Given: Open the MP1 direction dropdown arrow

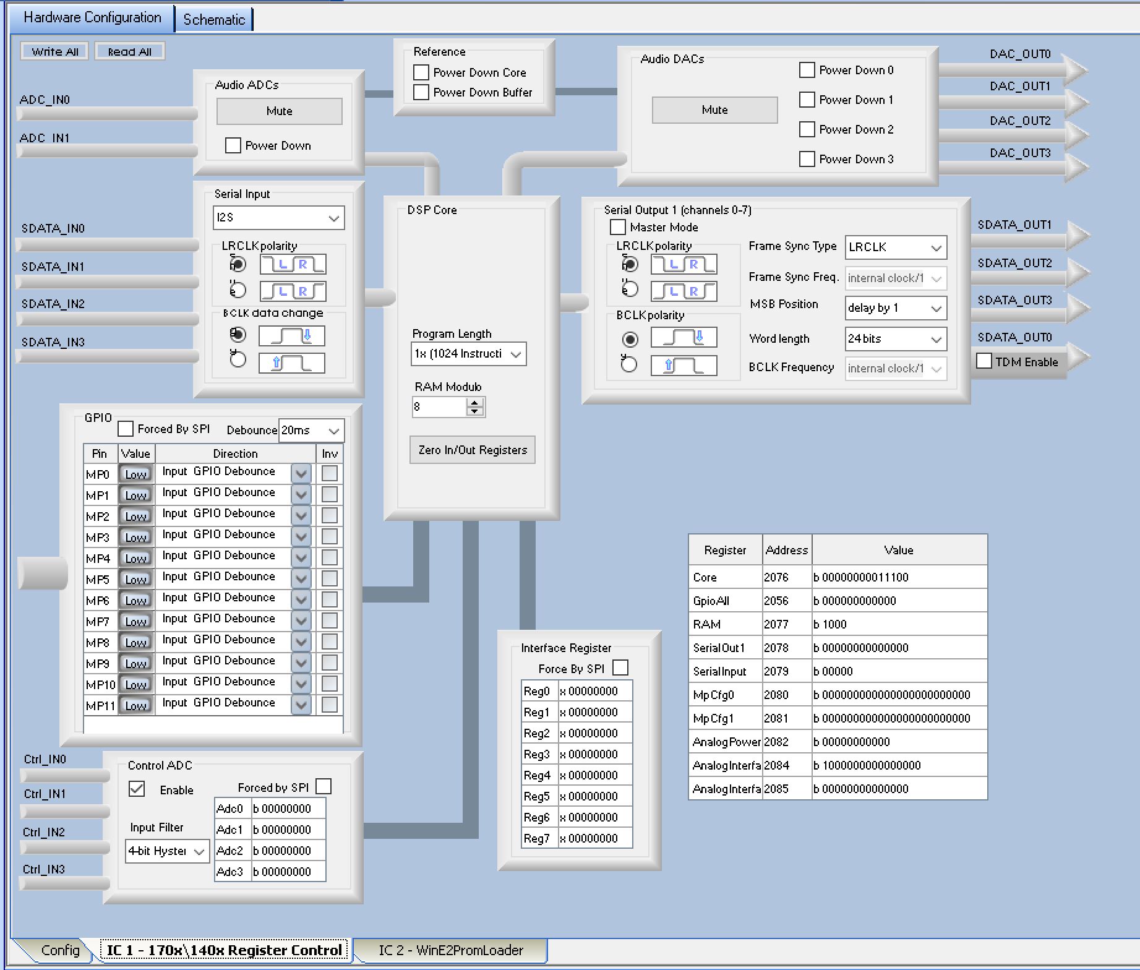Looking at the screenshot, I should tap(301, 495).
